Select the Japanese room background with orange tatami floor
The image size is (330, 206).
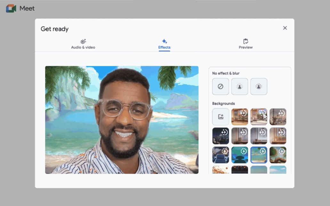coord(239,117)
